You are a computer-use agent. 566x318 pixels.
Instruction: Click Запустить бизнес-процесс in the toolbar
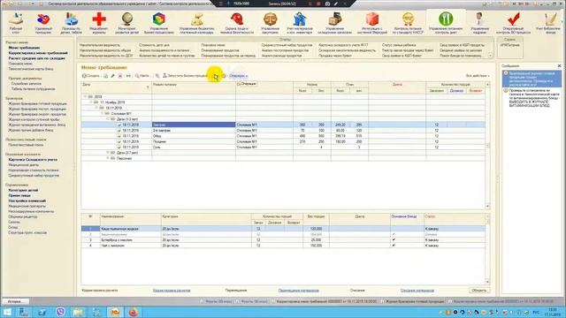[x=186, y=76]
